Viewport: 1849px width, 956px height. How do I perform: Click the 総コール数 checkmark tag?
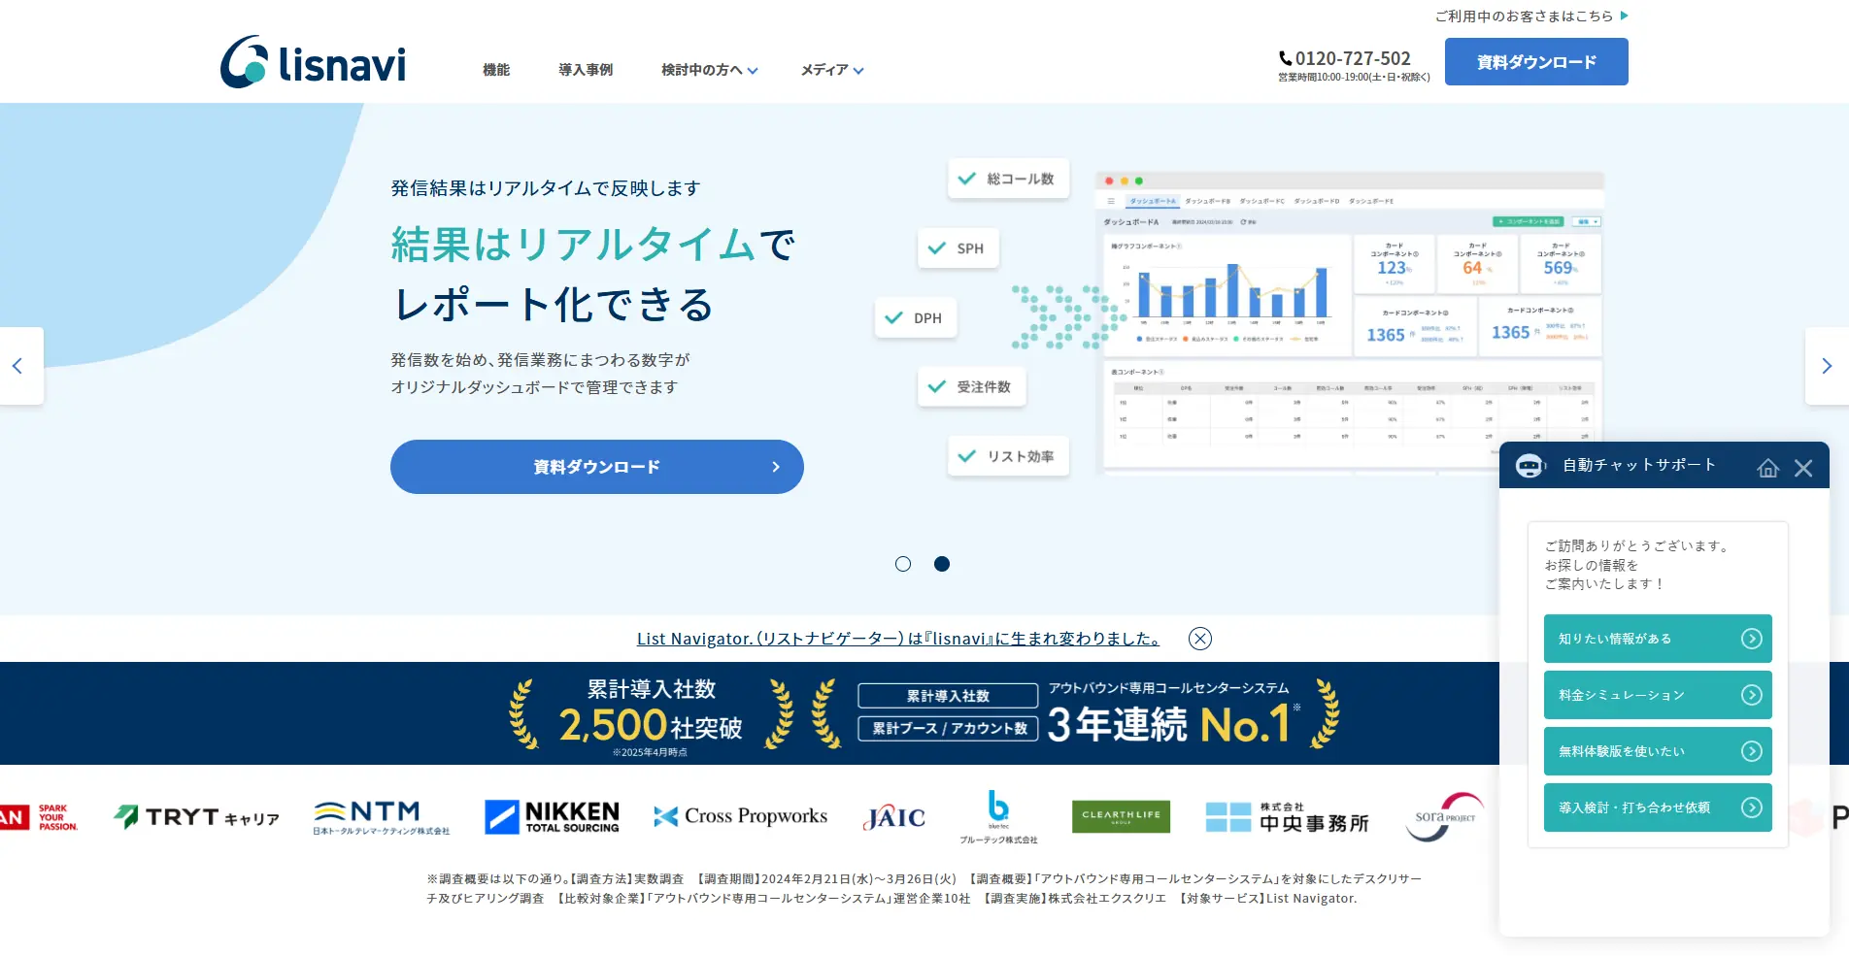pos(1008,179)
